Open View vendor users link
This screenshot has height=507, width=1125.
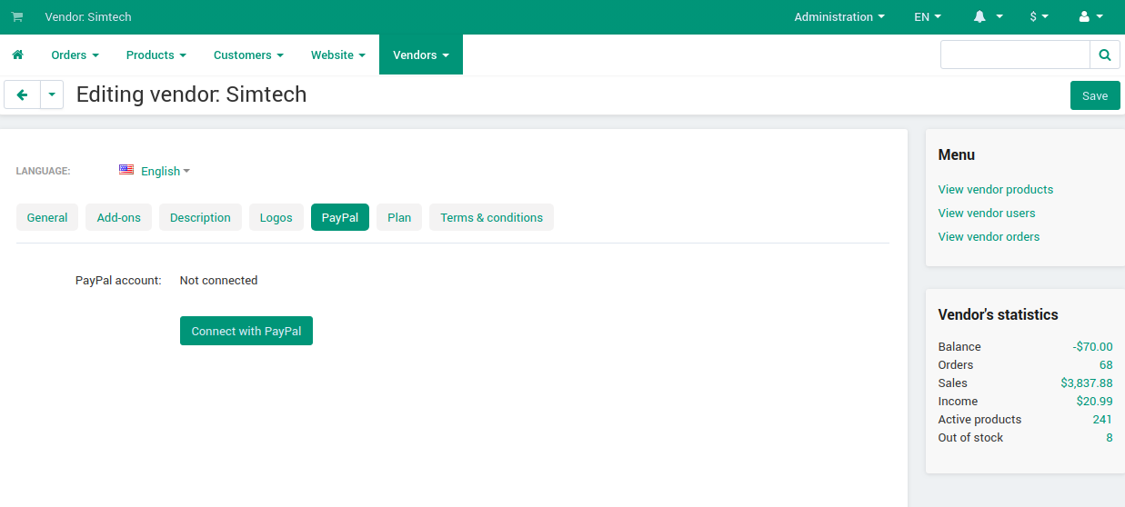987,213
